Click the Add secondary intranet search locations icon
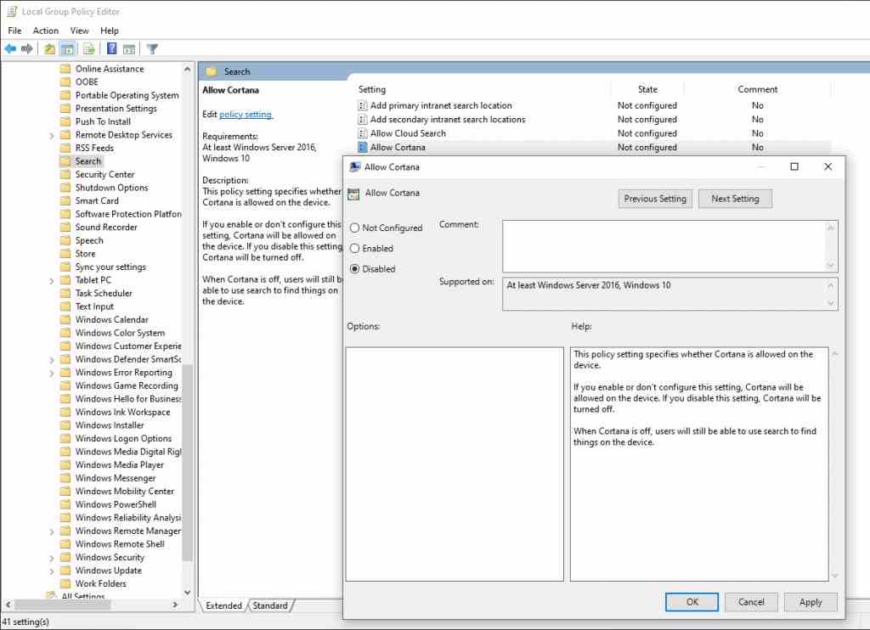870x630 pixels. coord(363,119)
